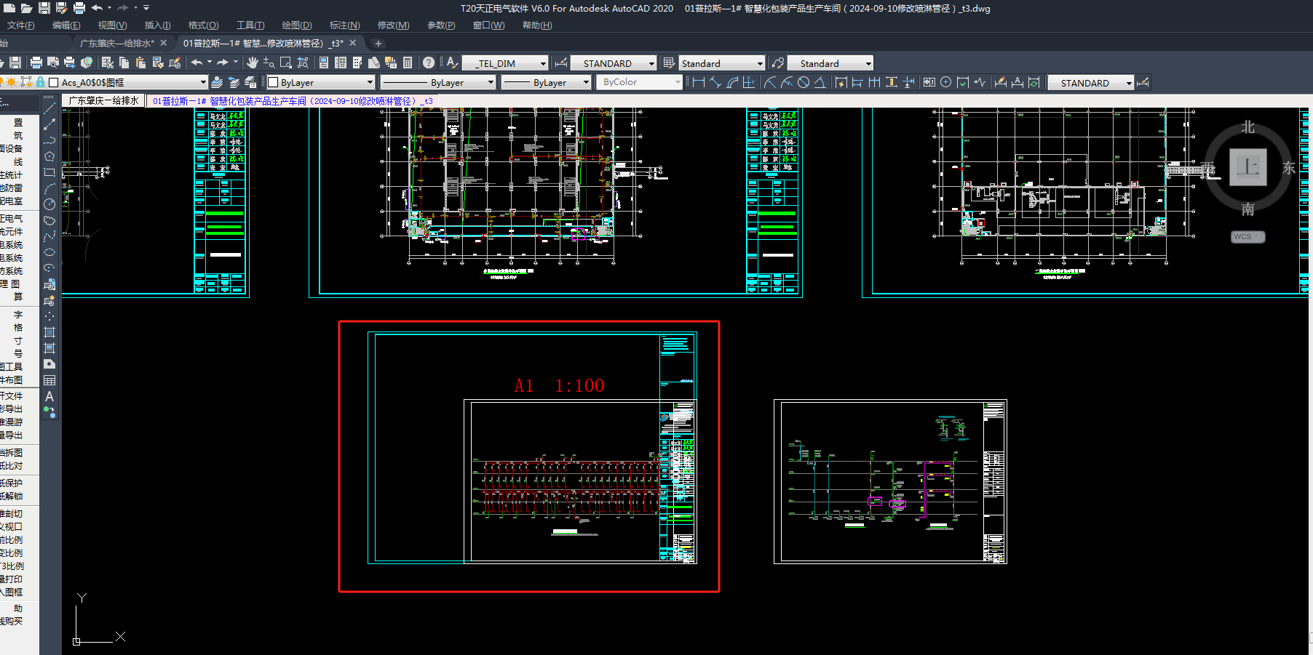Open the 标注(N) menu
1313x655 pixels.
click(x=344, y=25)
